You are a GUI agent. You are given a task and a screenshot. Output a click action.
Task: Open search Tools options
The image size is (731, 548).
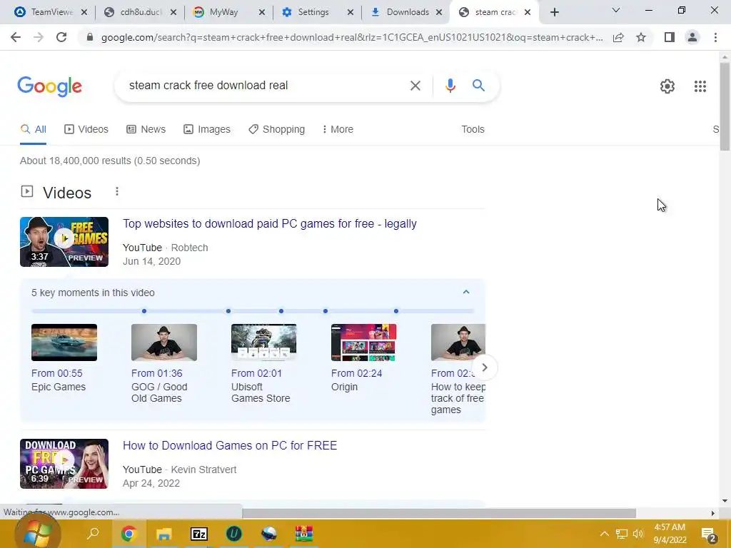(473, 130)
